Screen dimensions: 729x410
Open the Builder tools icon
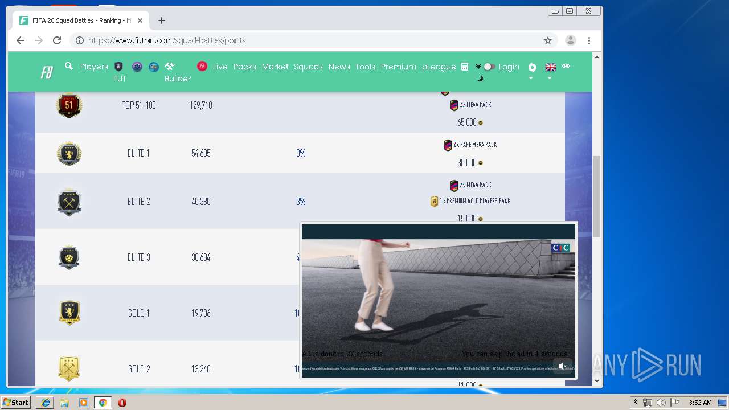point(169,66)
